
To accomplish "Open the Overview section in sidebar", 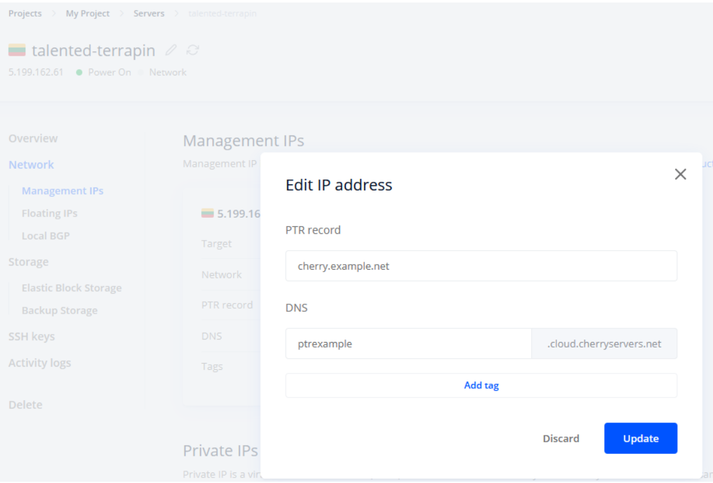I will point(33,139).
